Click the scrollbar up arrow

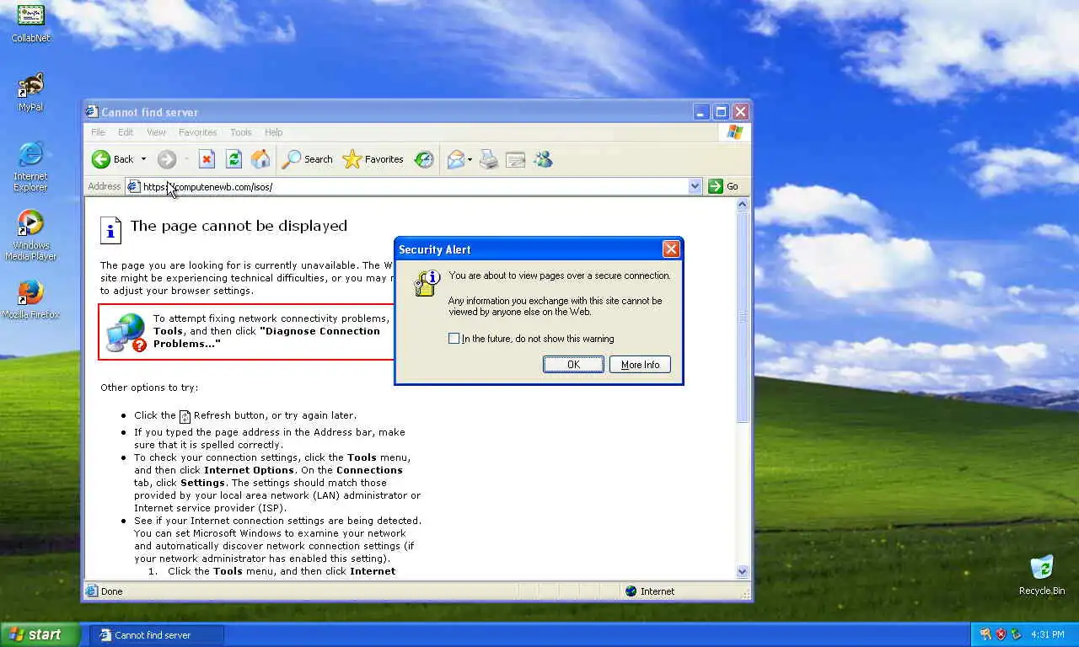pos(743,205)
